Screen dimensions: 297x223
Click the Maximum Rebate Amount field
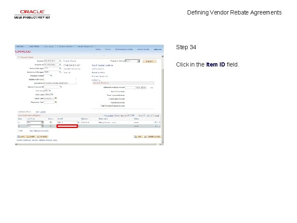136,88
